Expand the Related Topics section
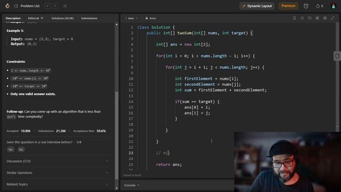Viewport: 341px width, 192px height. [58, 184]
